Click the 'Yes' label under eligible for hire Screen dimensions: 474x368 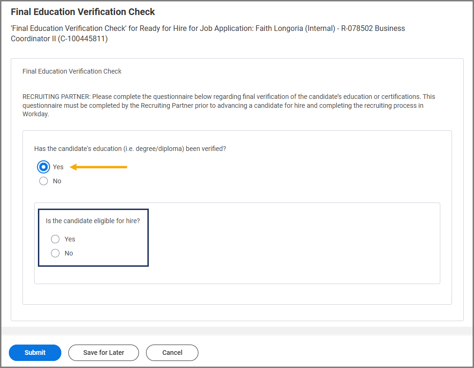click(x=70, y=239)
